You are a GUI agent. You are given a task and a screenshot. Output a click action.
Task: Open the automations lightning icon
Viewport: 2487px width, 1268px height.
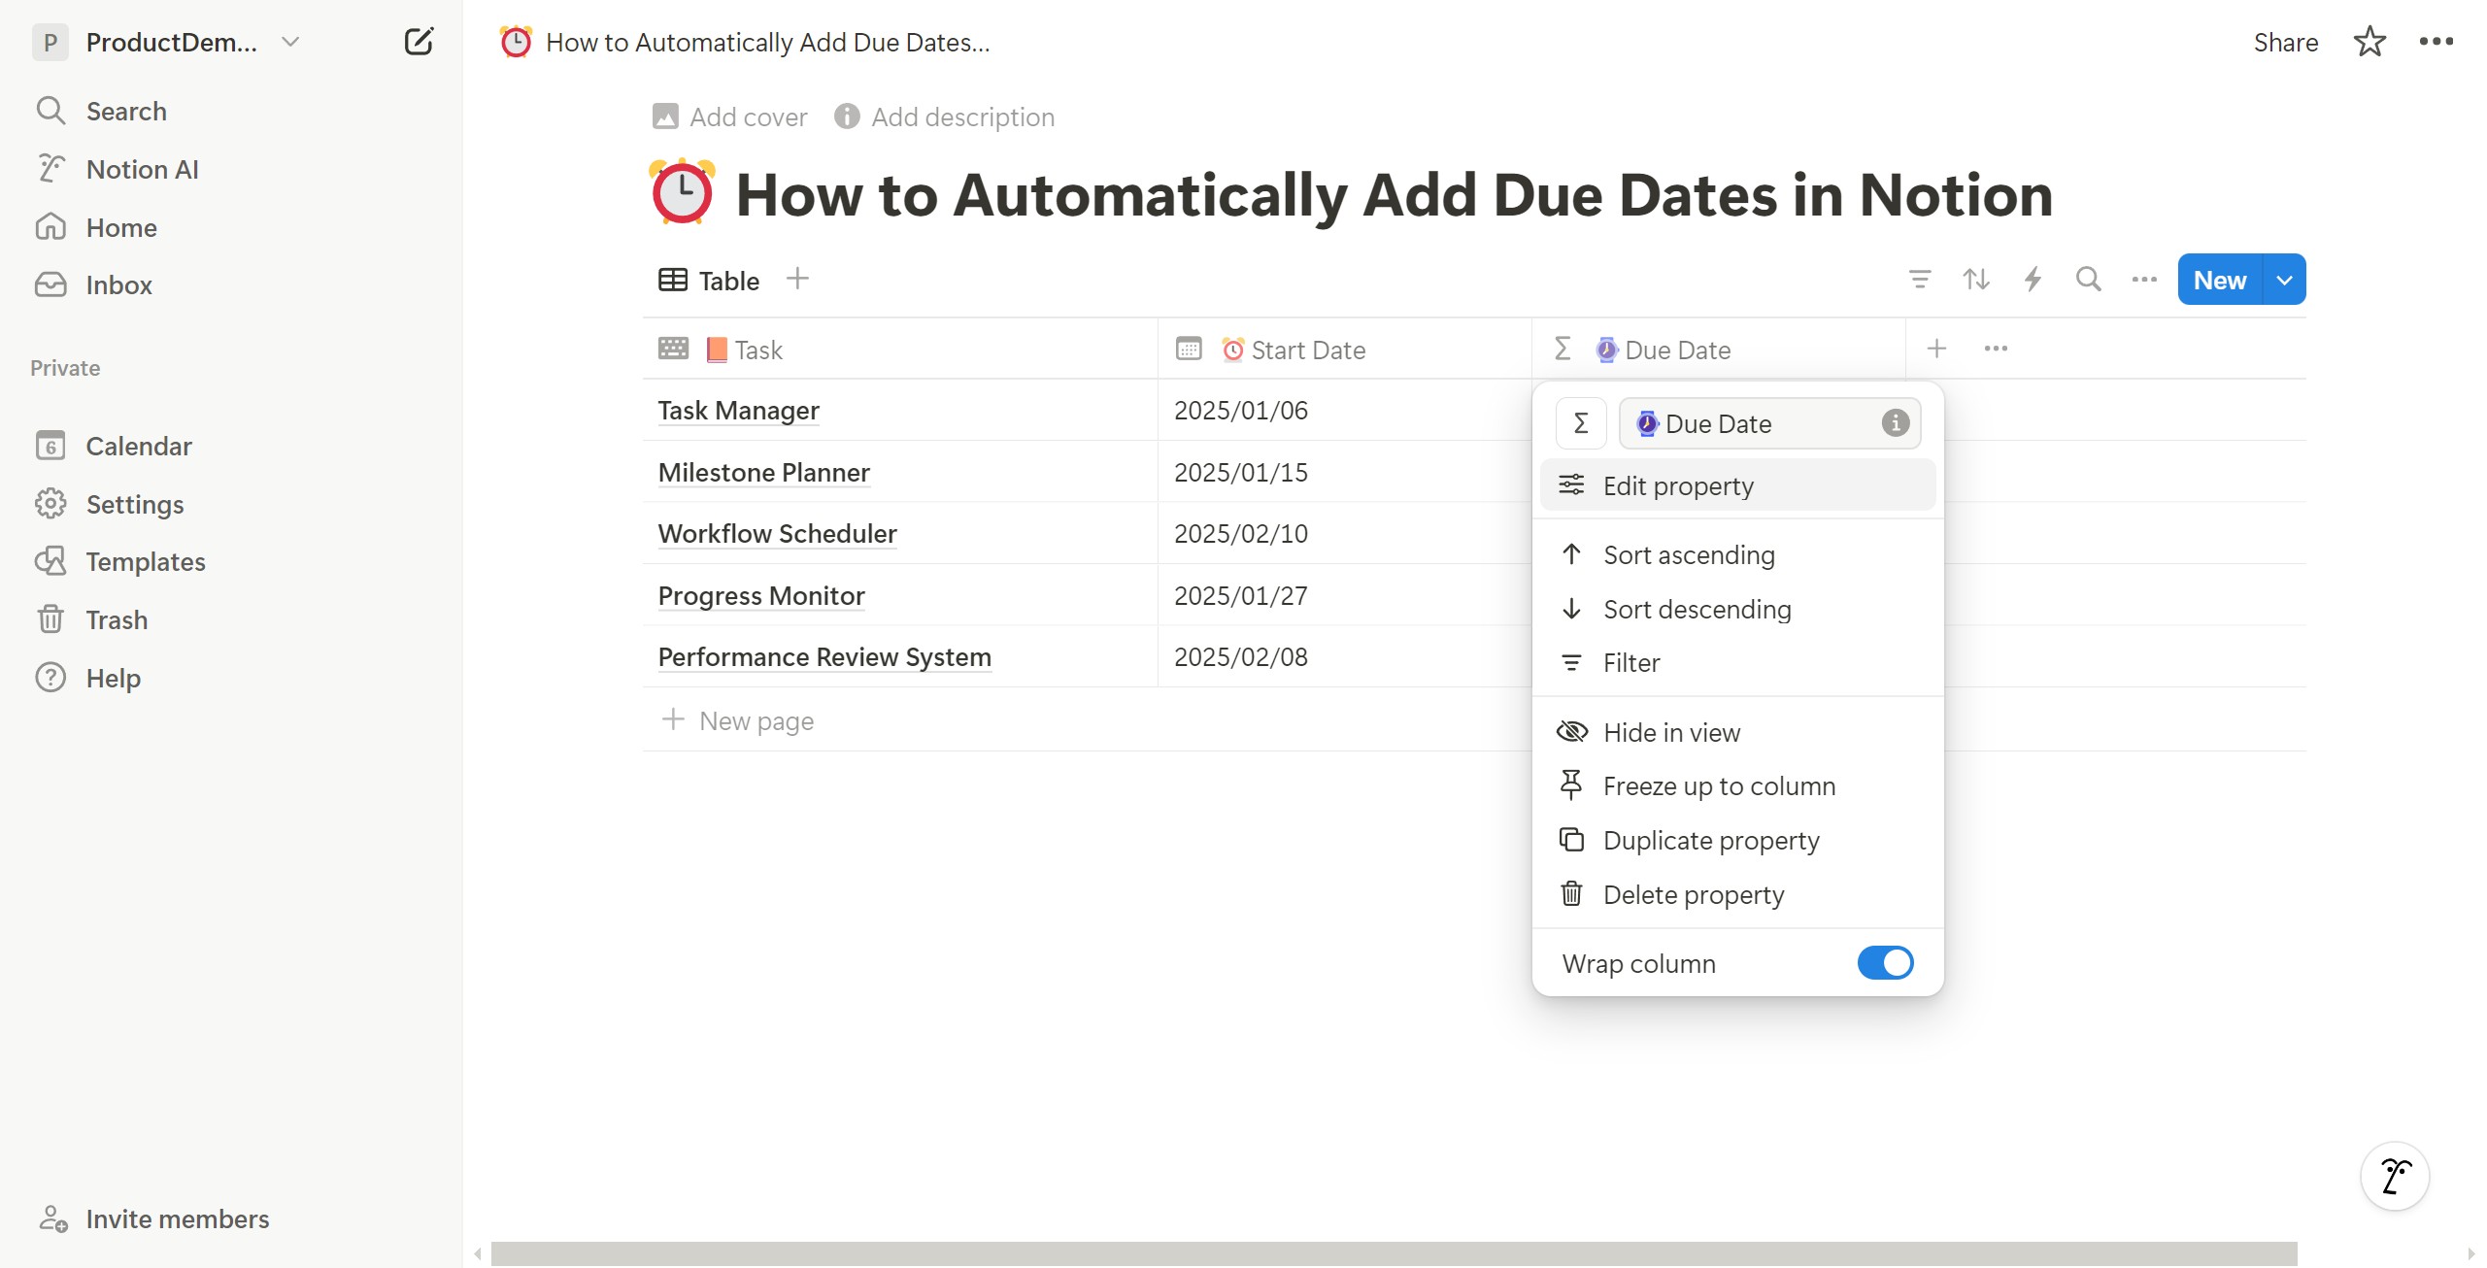pyautogui.click(x=2033, y=280)
